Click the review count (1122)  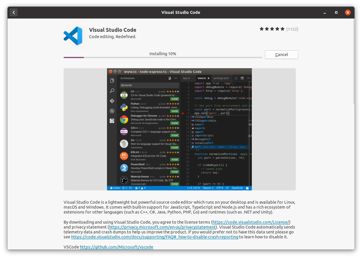[x=292, y=29]
